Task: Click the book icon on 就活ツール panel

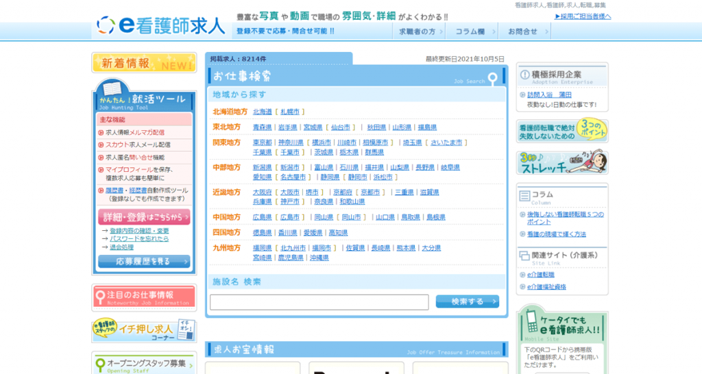Action: [112, 88]
